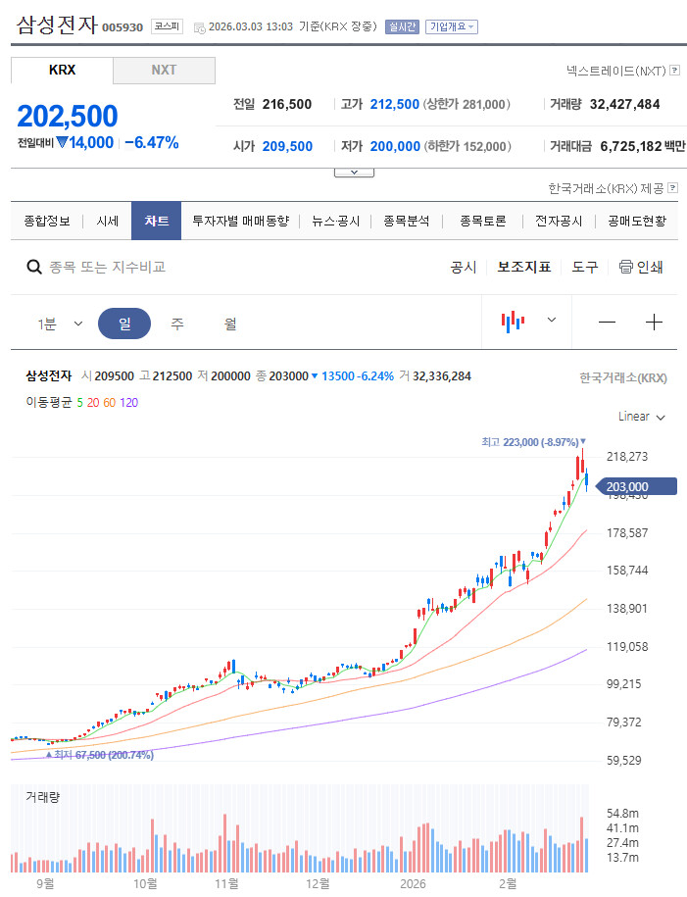Open the Linear scale dropdown
Screen dimensions: 687x897
coord(641,417)
